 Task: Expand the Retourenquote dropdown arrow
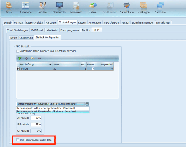click(x=87, y=104)
